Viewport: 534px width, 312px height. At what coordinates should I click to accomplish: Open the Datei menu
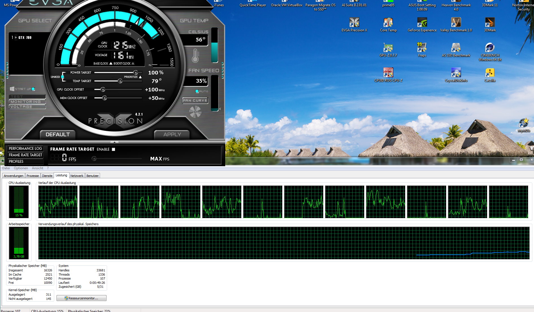point(6,168)
